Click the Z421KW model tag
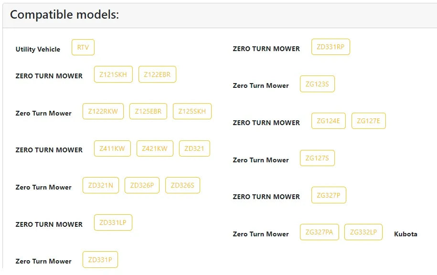 pyautogui.click(x=155, y=148)
